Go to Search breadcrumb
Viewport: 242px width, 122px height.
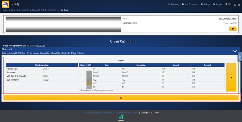[15, 10]
